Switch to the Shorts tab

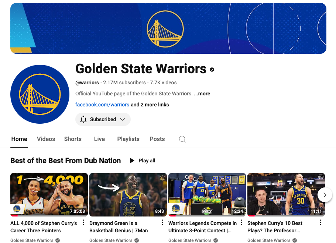(73, 139)
